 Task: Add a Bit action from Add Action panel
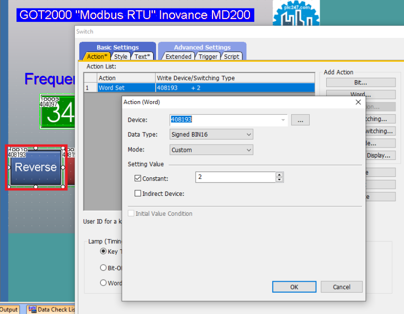(360, 82)
